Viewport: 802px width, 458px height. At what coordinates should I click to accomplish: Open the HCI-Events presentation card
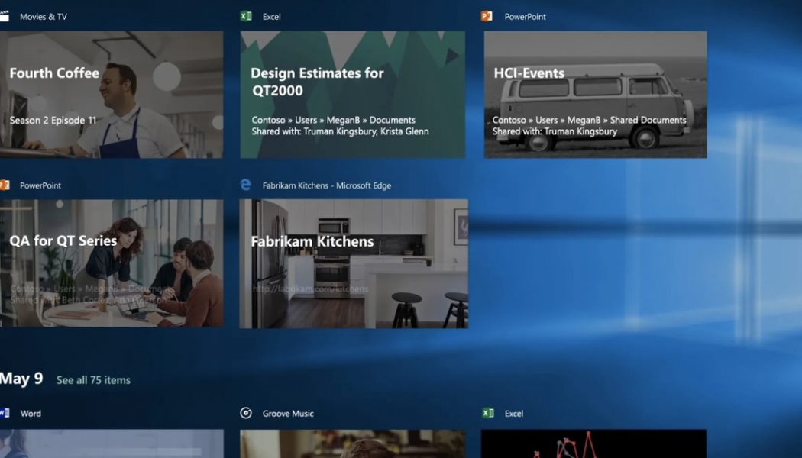tap(594, 94)
